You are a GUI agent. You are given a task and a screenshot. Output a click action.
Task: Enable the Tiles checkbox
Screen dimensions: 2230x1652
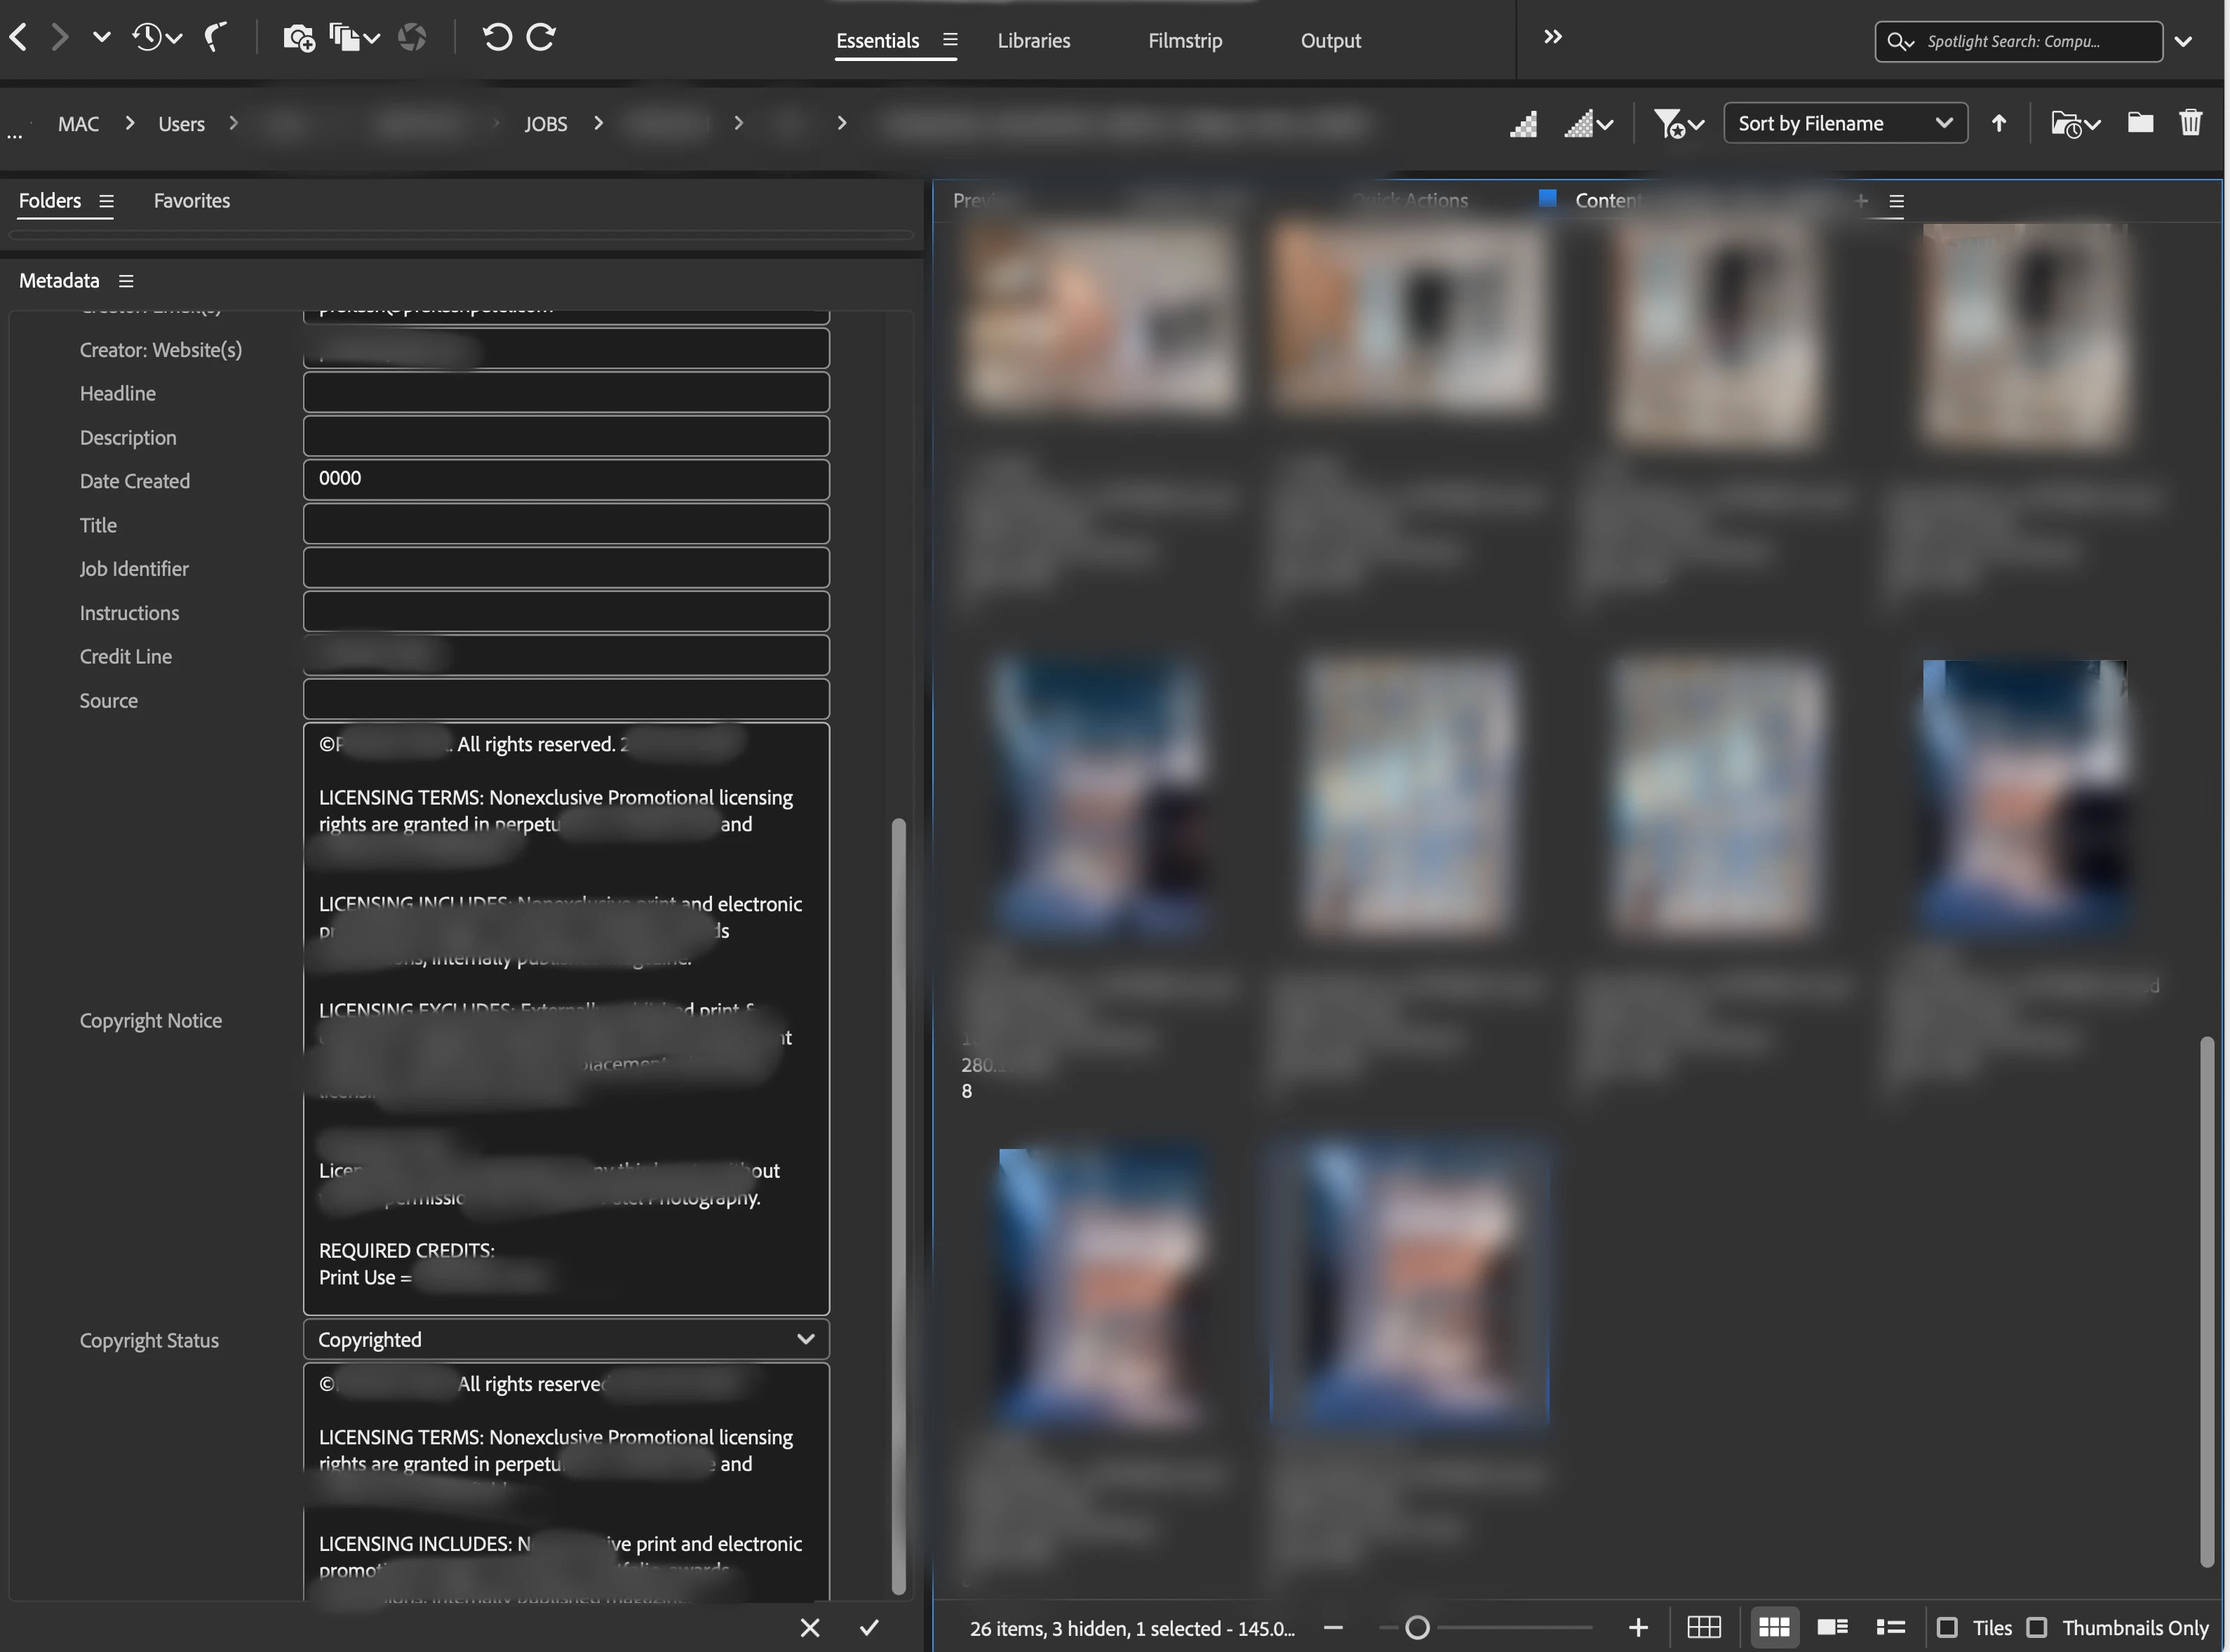click(x=1946, y=1627)
